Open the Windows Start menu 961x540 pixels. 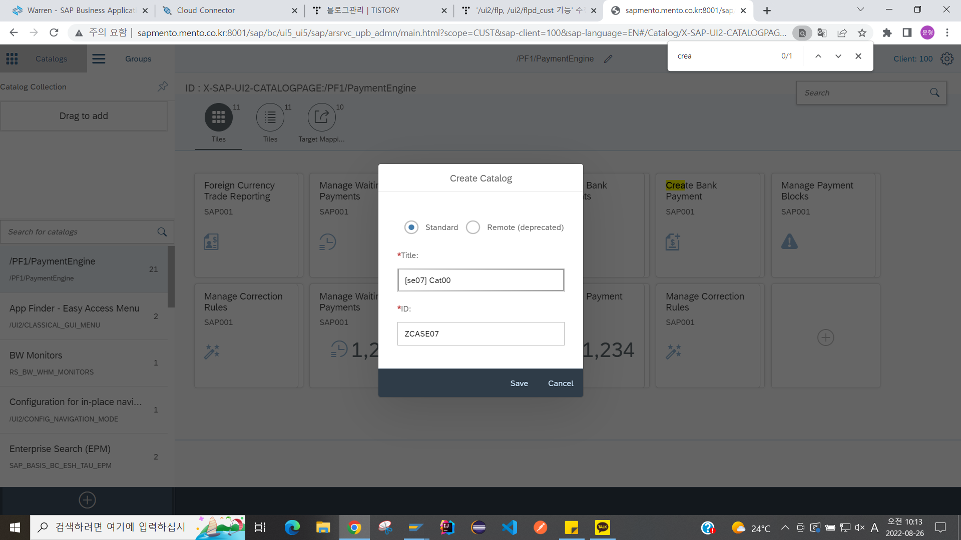pos(15,527)
